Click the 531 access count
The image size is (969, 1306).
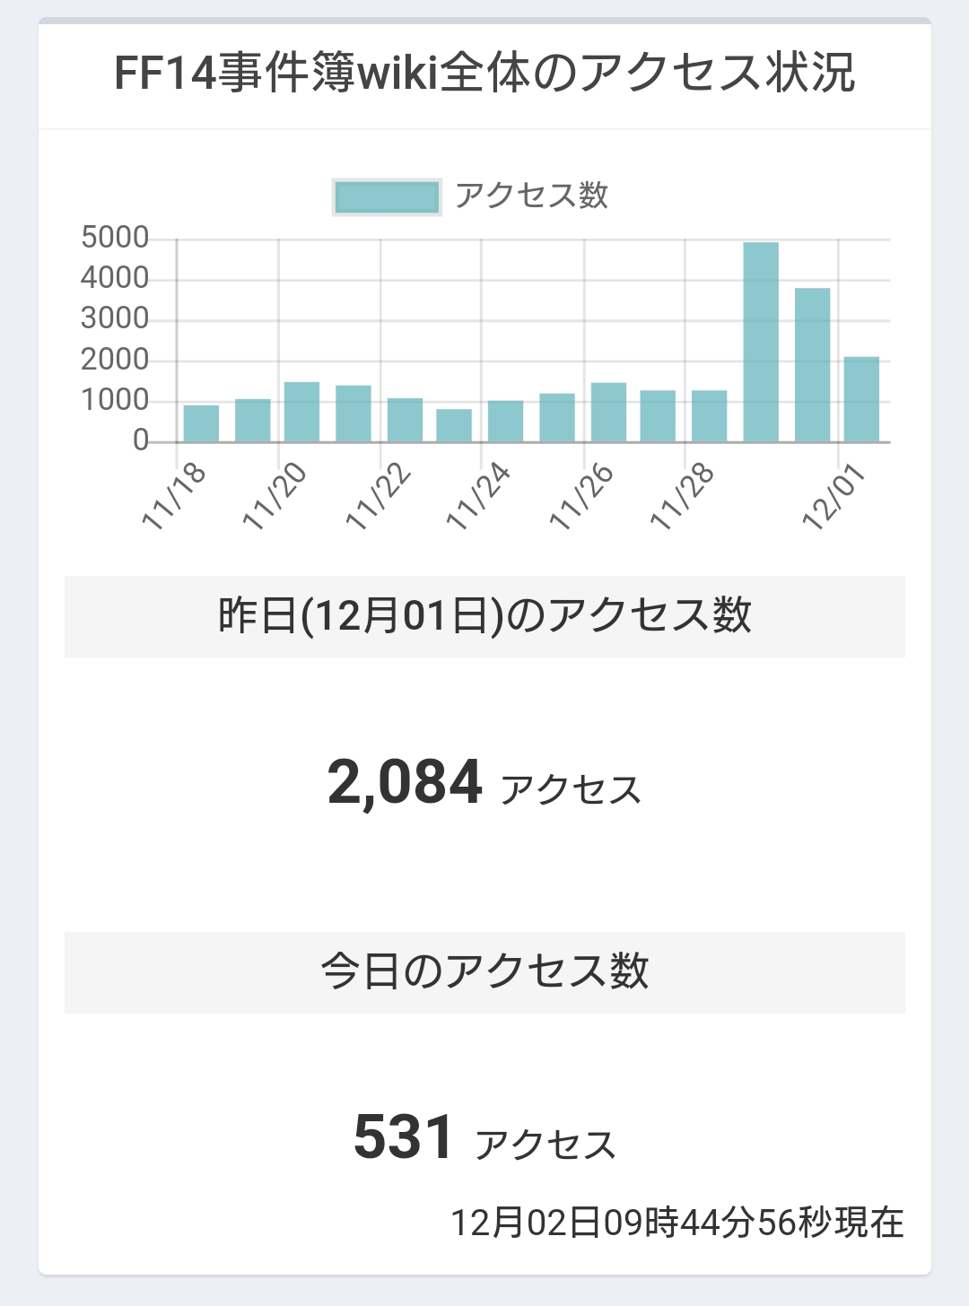[x=404, y=1136]
